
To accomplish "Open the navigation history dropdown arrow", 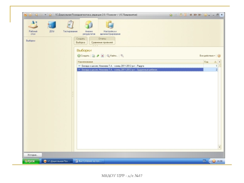I will pos(45,15).
